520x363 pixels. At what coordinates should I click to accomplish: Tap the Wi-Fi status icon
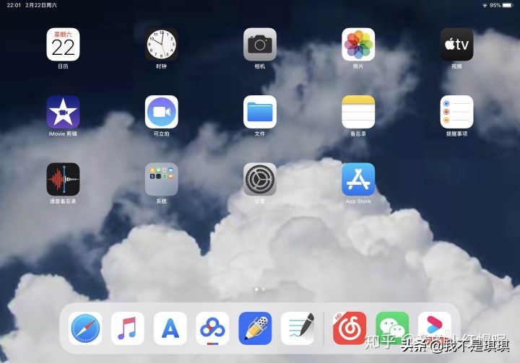click(x=485, y=5)
